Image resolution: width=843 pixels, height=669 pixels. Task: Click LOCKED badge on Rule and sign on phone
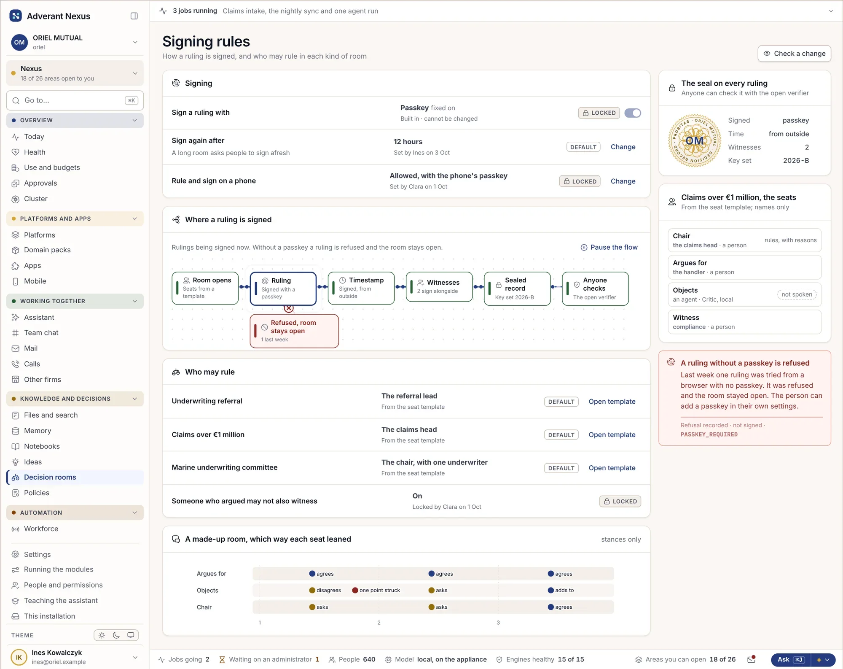580,181
